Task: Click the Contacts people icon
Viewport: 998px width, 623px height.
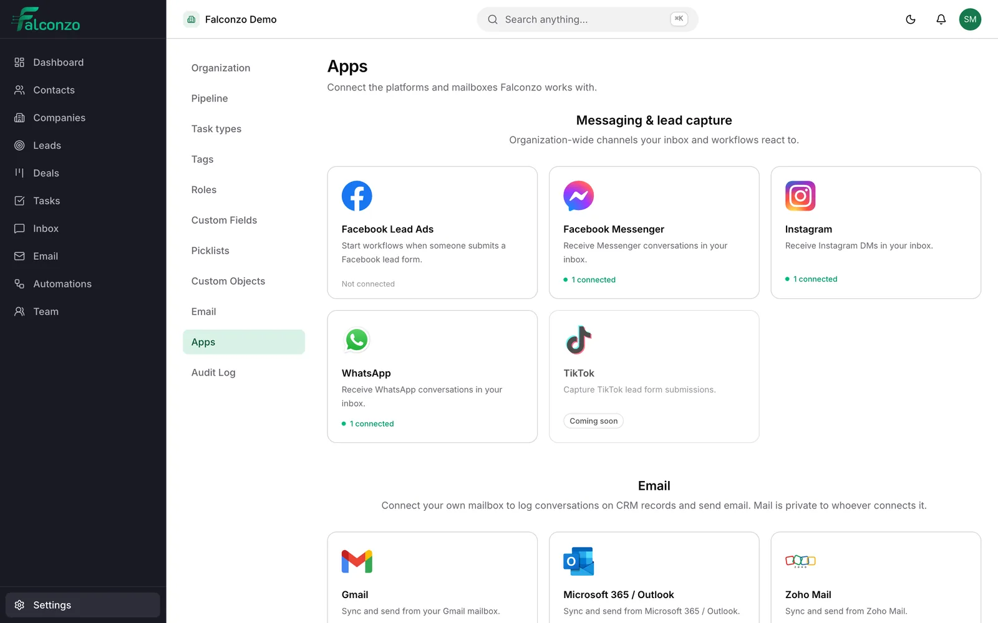Action: tap(19, 90)
